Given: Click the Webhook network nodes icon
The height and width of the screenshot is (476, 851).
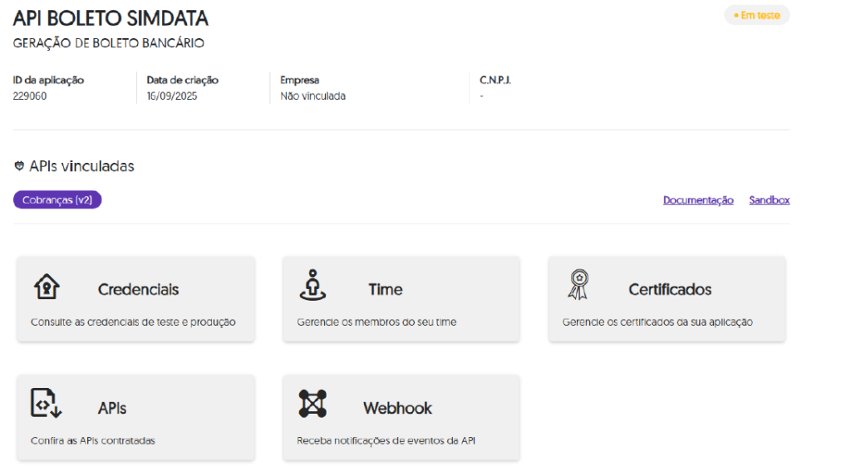Looking at the screenshot, I should 312,404.
